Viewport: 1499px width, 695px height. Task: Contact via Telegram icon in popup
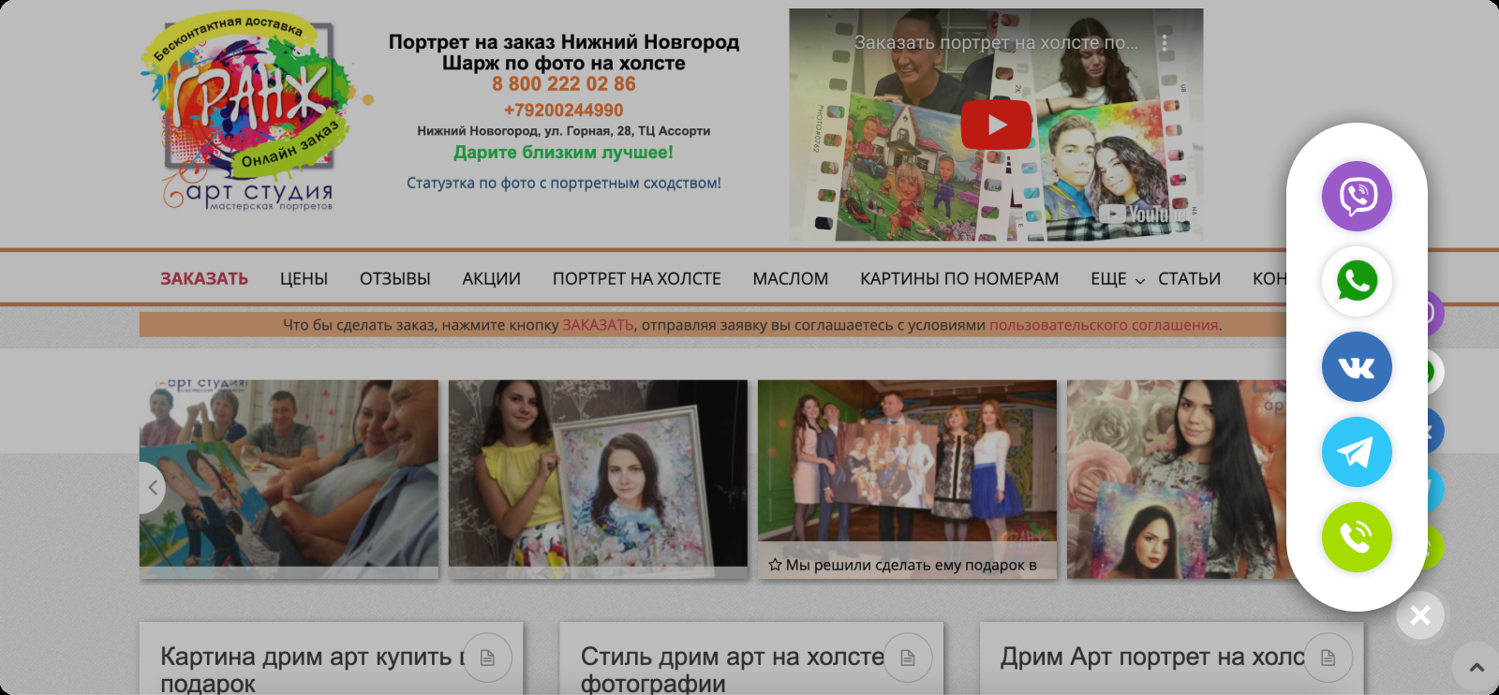coord(1357,451)
